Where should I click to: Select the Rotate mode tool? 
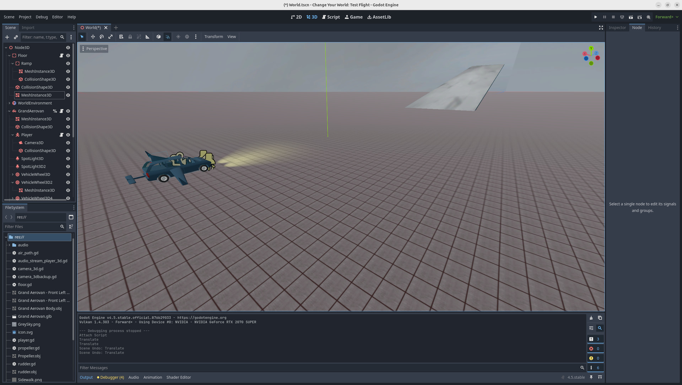102,37
